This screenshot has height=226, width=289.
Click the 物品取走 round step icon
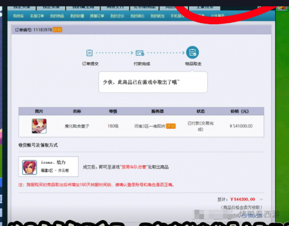click(193, 52)
